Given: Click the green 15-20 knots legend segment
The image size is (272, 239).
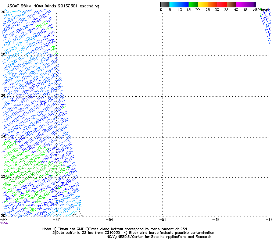Looking at the screenshot, I should pos(193,4).
